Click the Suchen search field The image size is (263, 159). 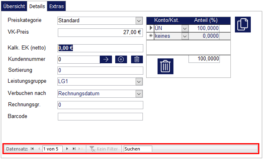[x=138, y=149]
